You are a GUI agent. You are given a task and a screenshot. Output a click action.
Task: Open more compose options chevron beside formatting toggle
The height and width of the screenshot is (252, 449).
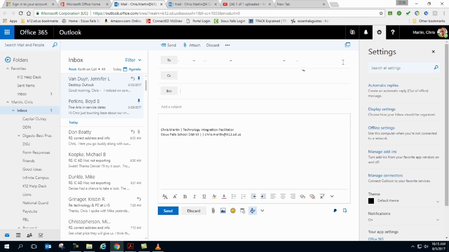(262, 211)
